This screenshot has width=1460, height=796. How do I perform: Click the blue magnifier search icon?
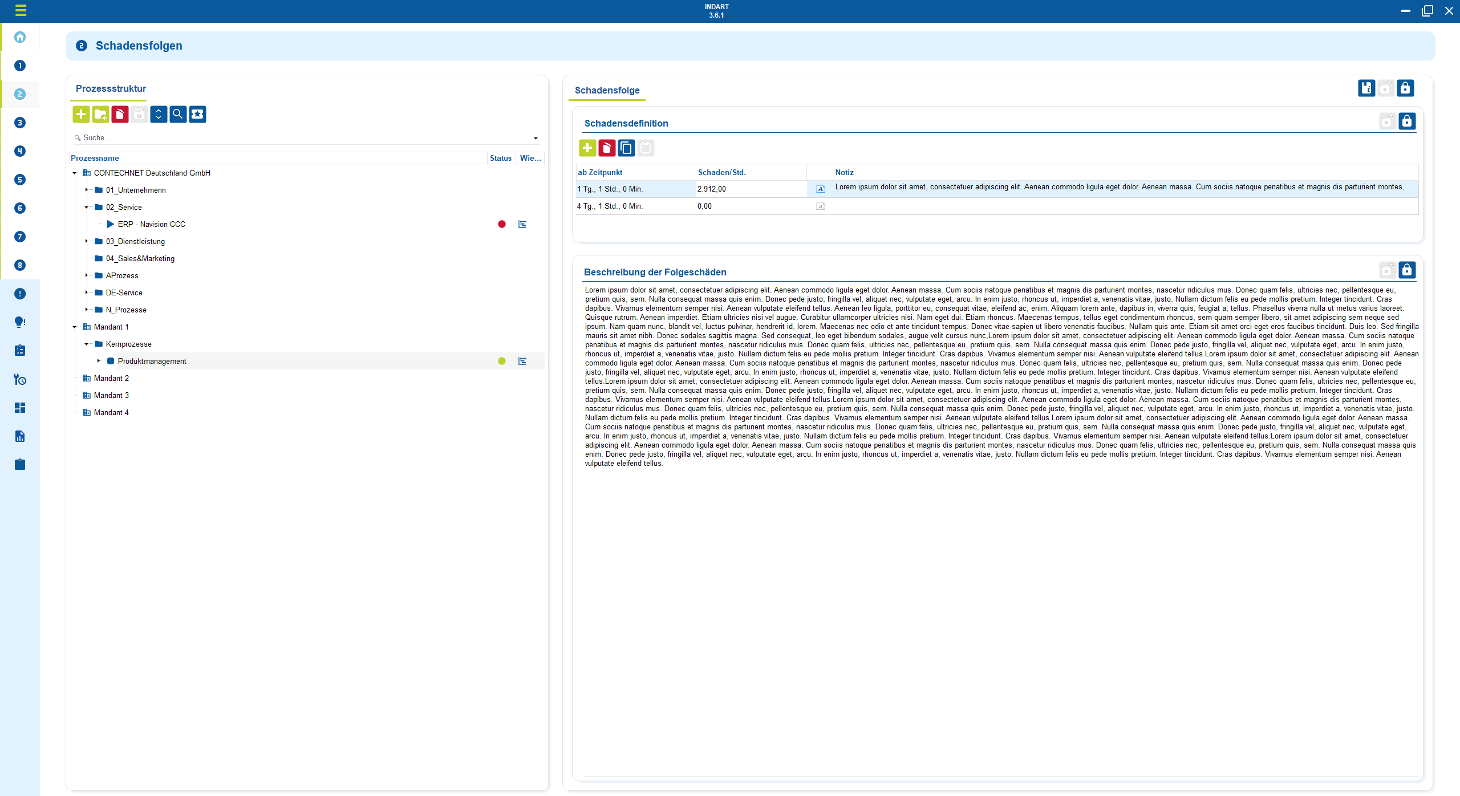tap(178, 115)
